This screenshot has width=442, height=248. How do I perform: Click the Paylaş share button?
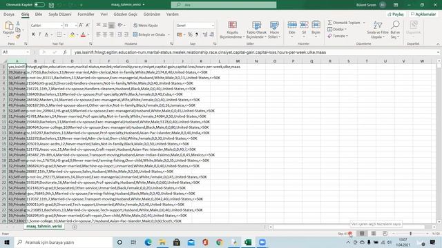[x=396, y=14]
